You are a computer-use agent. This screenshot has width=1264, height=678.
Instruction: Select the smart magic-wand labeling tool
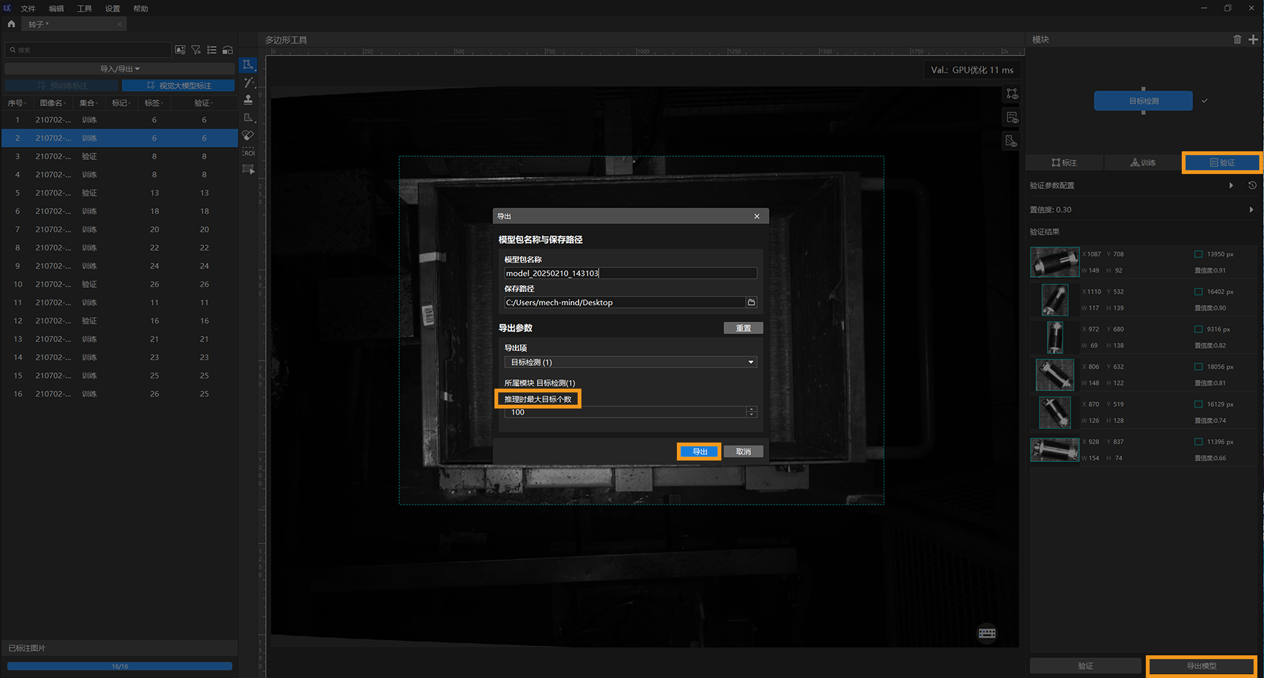[248, 82]
